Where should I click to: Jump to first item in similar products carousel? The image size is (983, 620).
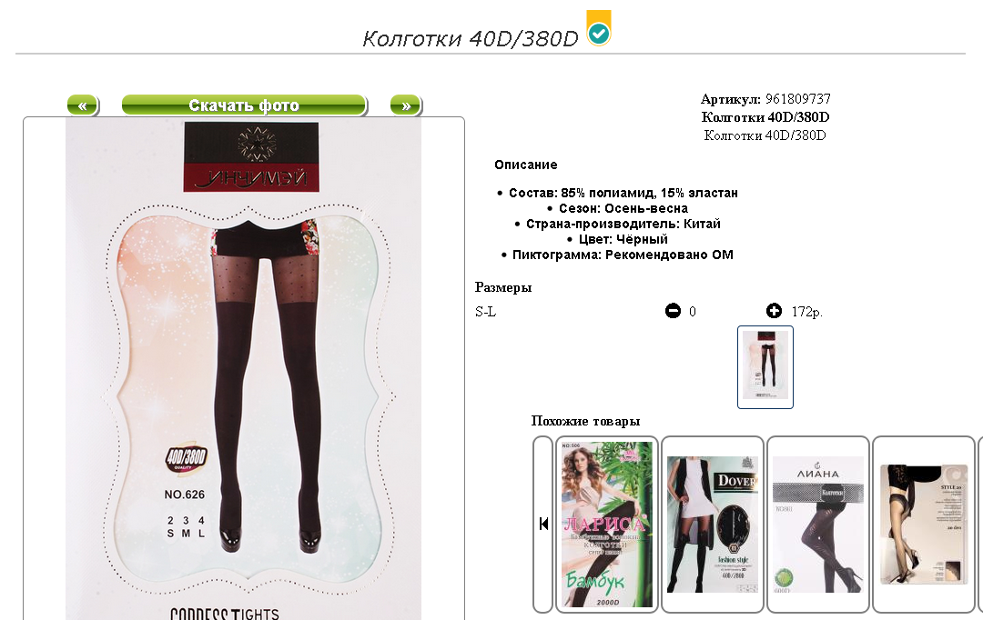(x=542, y=525)
